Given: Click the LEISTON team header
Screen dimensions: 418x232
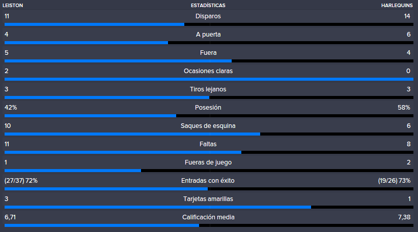Looking at the screenshot, I should 13,5.
